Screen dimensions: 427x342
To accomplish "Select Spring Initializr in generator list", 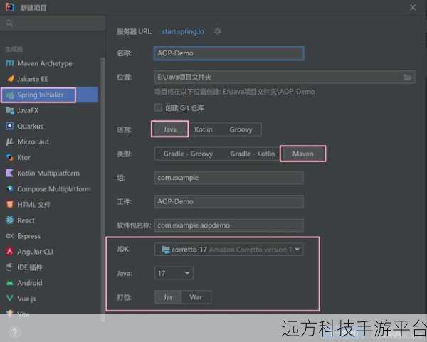I will tap(40, 95).
